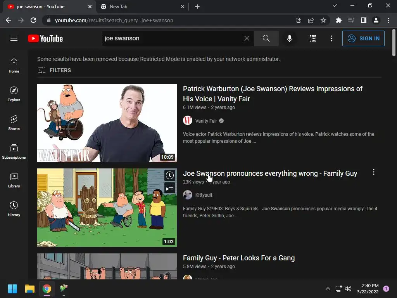397x298 pixels.
Task: Open the clock and date in taskbar
Action: [368, 289]
